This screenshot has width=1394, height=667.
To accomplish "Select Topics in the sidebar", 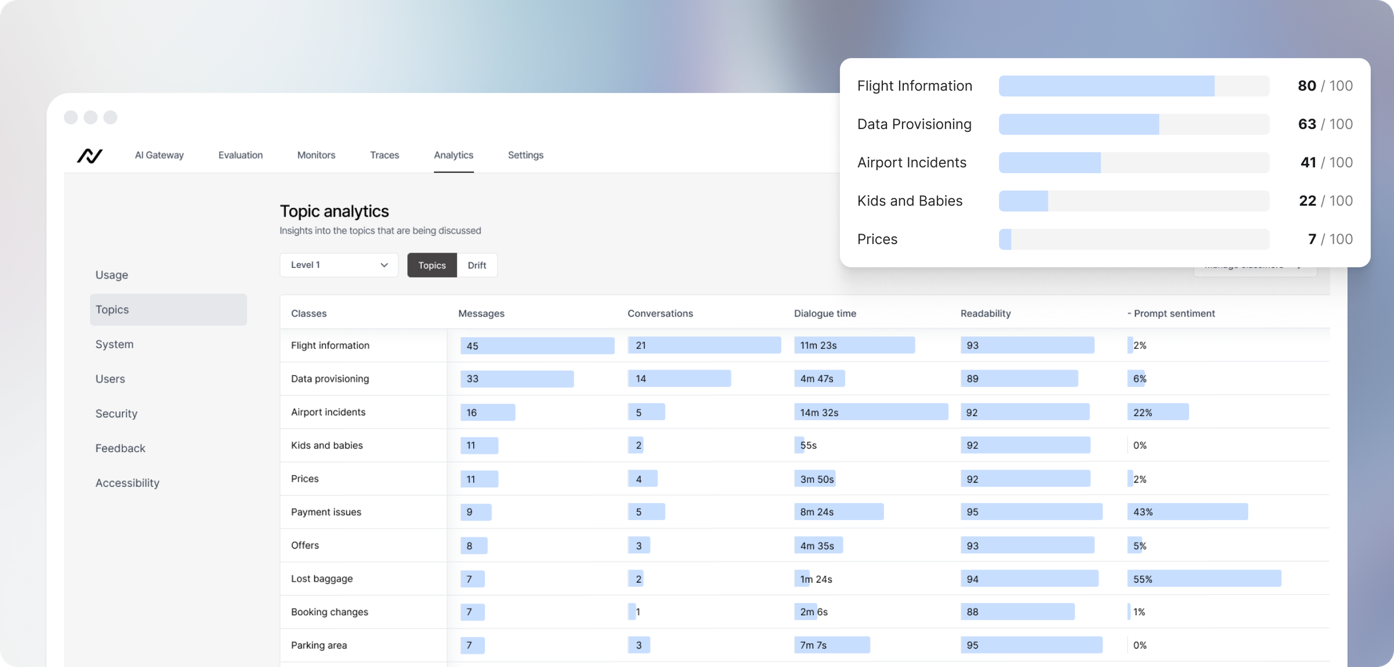I will [168, 309].
